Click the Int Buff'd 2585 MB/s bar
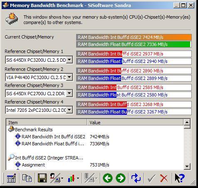 [x=134, y=87]
